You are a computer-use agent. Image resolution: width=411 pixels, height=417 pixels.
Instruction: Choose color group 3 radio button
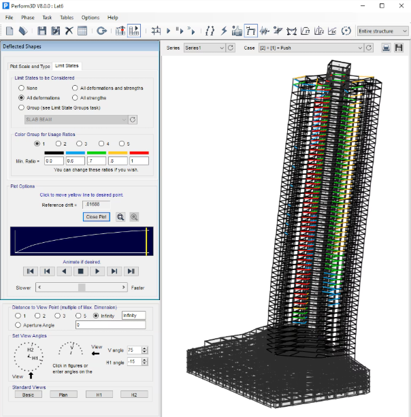point(79,144)
